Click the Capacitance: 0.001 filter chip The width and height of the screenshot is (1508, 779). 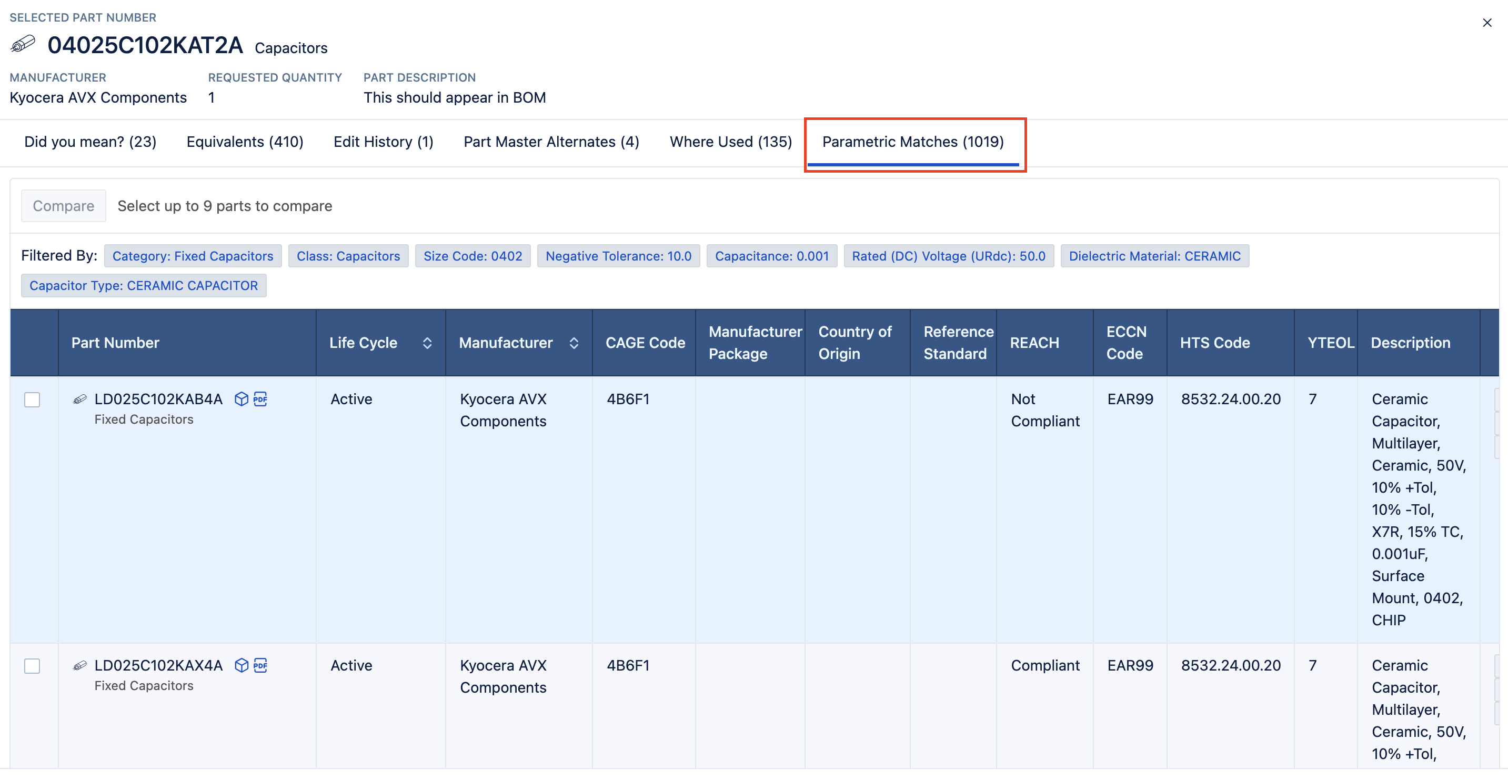pyautogui.click(x=771, y=256)
